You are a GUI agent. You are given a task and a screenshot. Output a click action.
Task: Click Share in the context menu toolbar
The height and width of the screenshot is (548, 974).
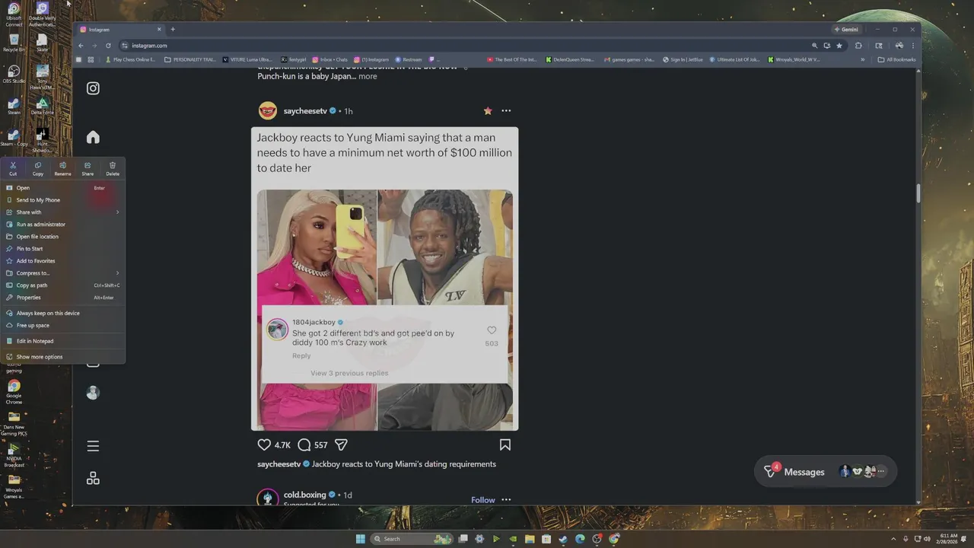pos(88,168)
